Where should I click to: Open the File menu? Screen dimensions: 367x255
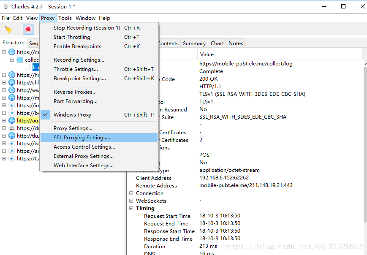(x=5, y=18)
